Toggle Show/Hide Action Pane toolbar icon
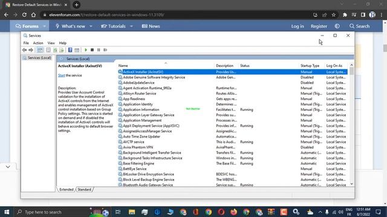This screenshot has width=387, height=217. point(77,50)
